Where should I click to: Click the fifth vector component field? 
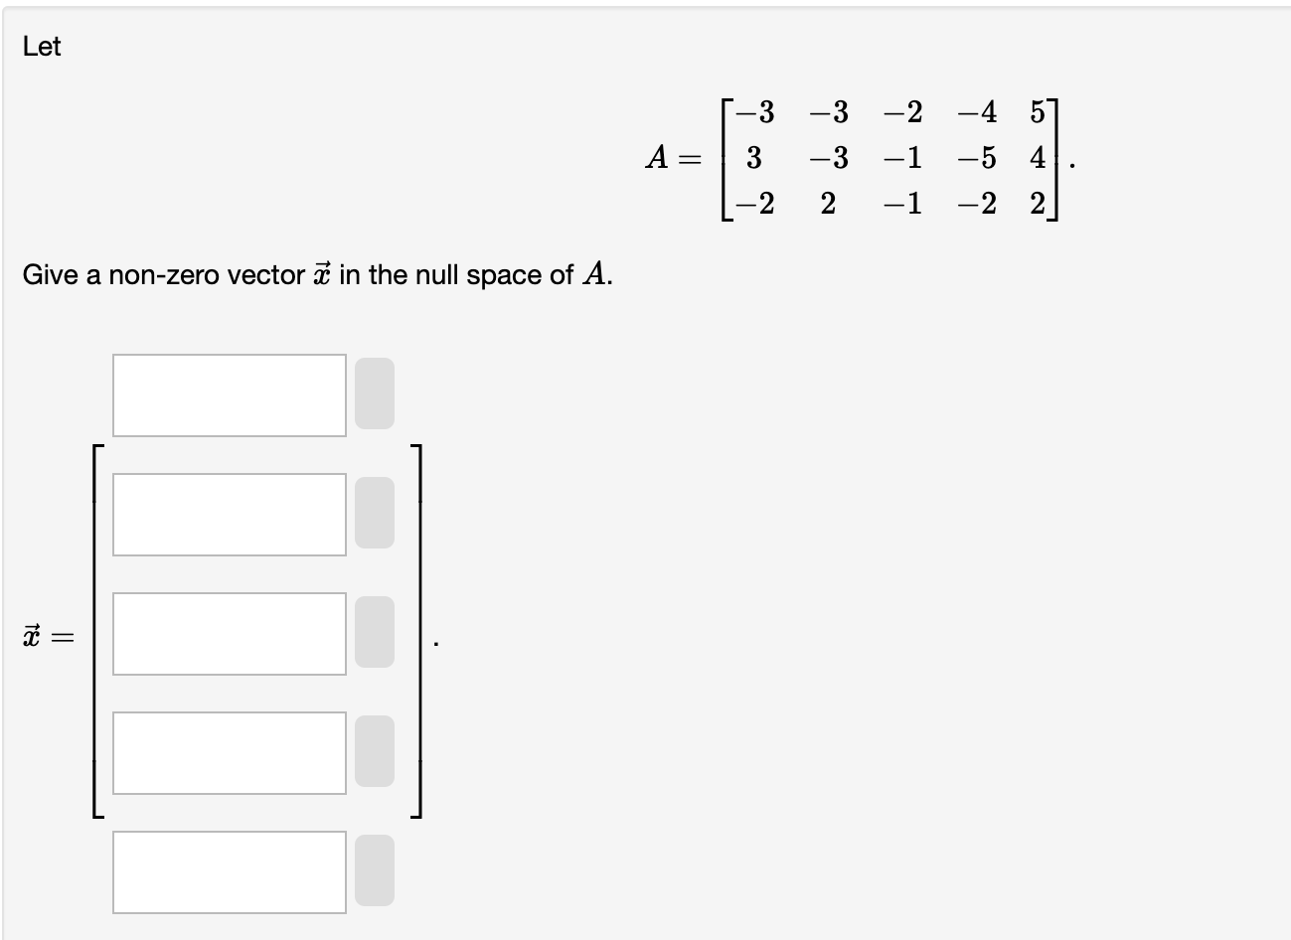(229, 872)
